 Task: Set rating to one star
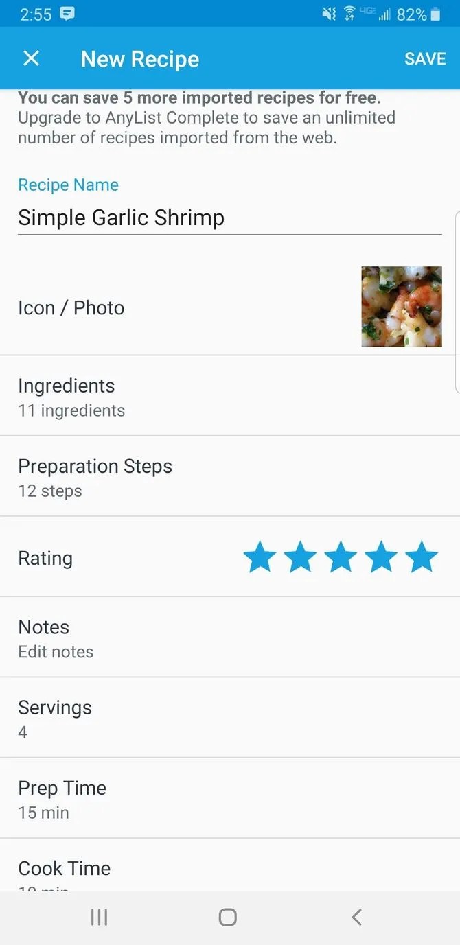point(260,557)
